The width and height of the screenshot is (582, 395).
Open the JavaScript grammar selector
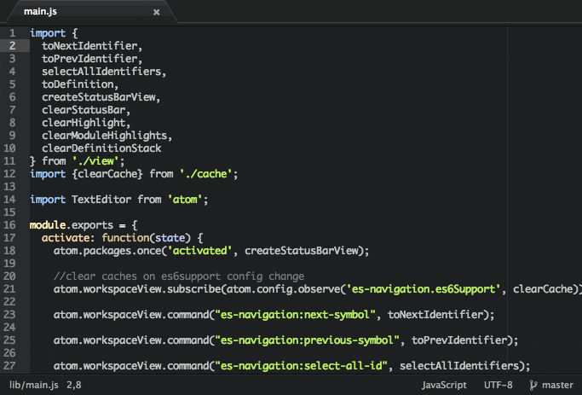444,386
